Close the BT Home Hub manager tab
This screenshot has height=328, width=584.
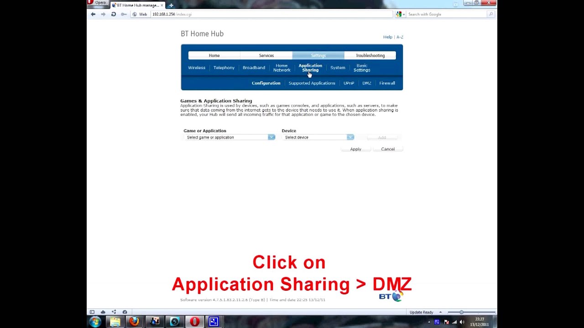(162, 5)
